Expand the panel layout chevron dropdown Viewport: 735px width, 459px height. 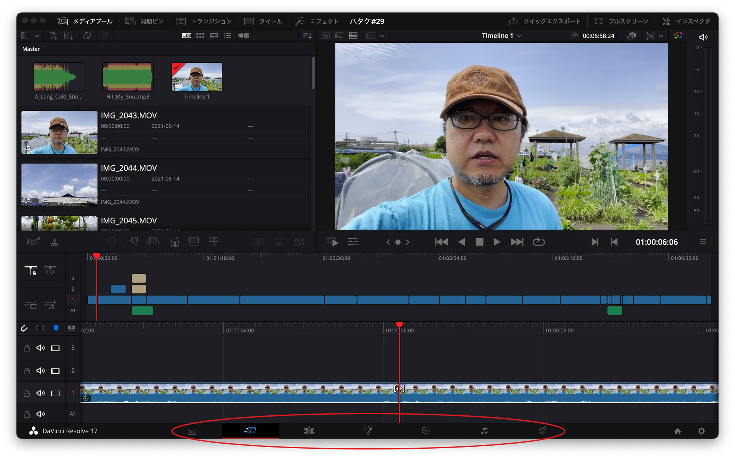coord(37,36)
